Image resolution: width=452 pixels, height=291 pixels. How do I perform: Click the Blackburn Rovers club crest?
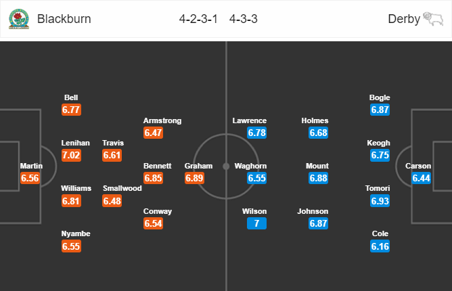tap(19, 19)
